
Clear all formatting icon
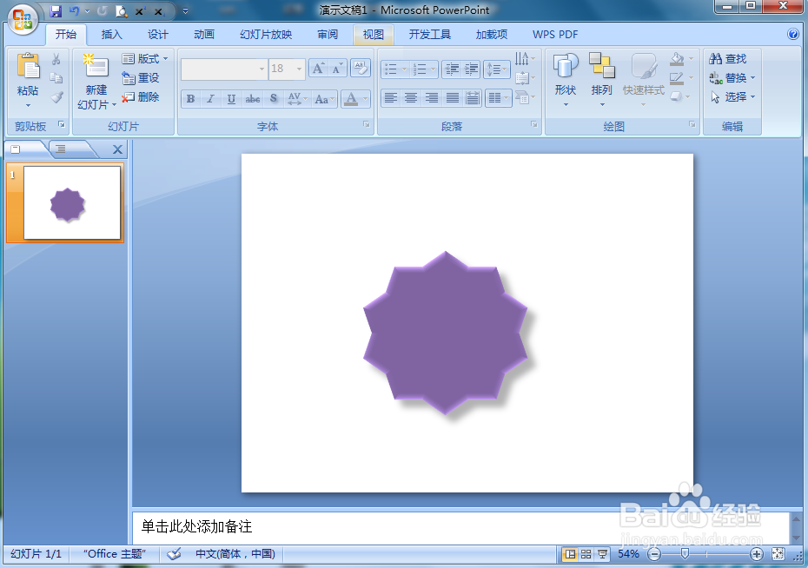tap(361, 68)
